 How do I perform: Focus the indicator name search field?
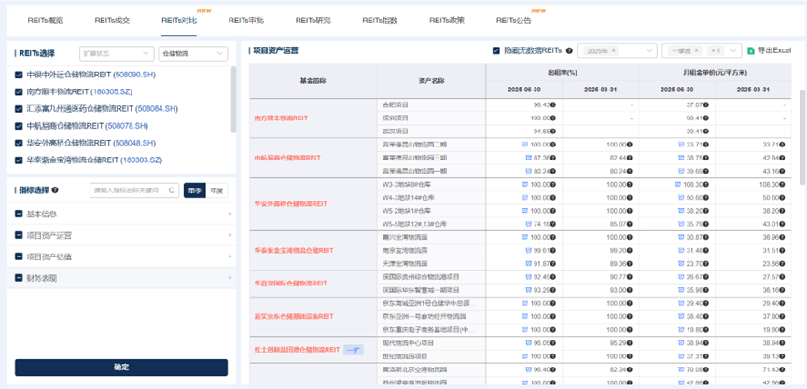pos(135,190)
